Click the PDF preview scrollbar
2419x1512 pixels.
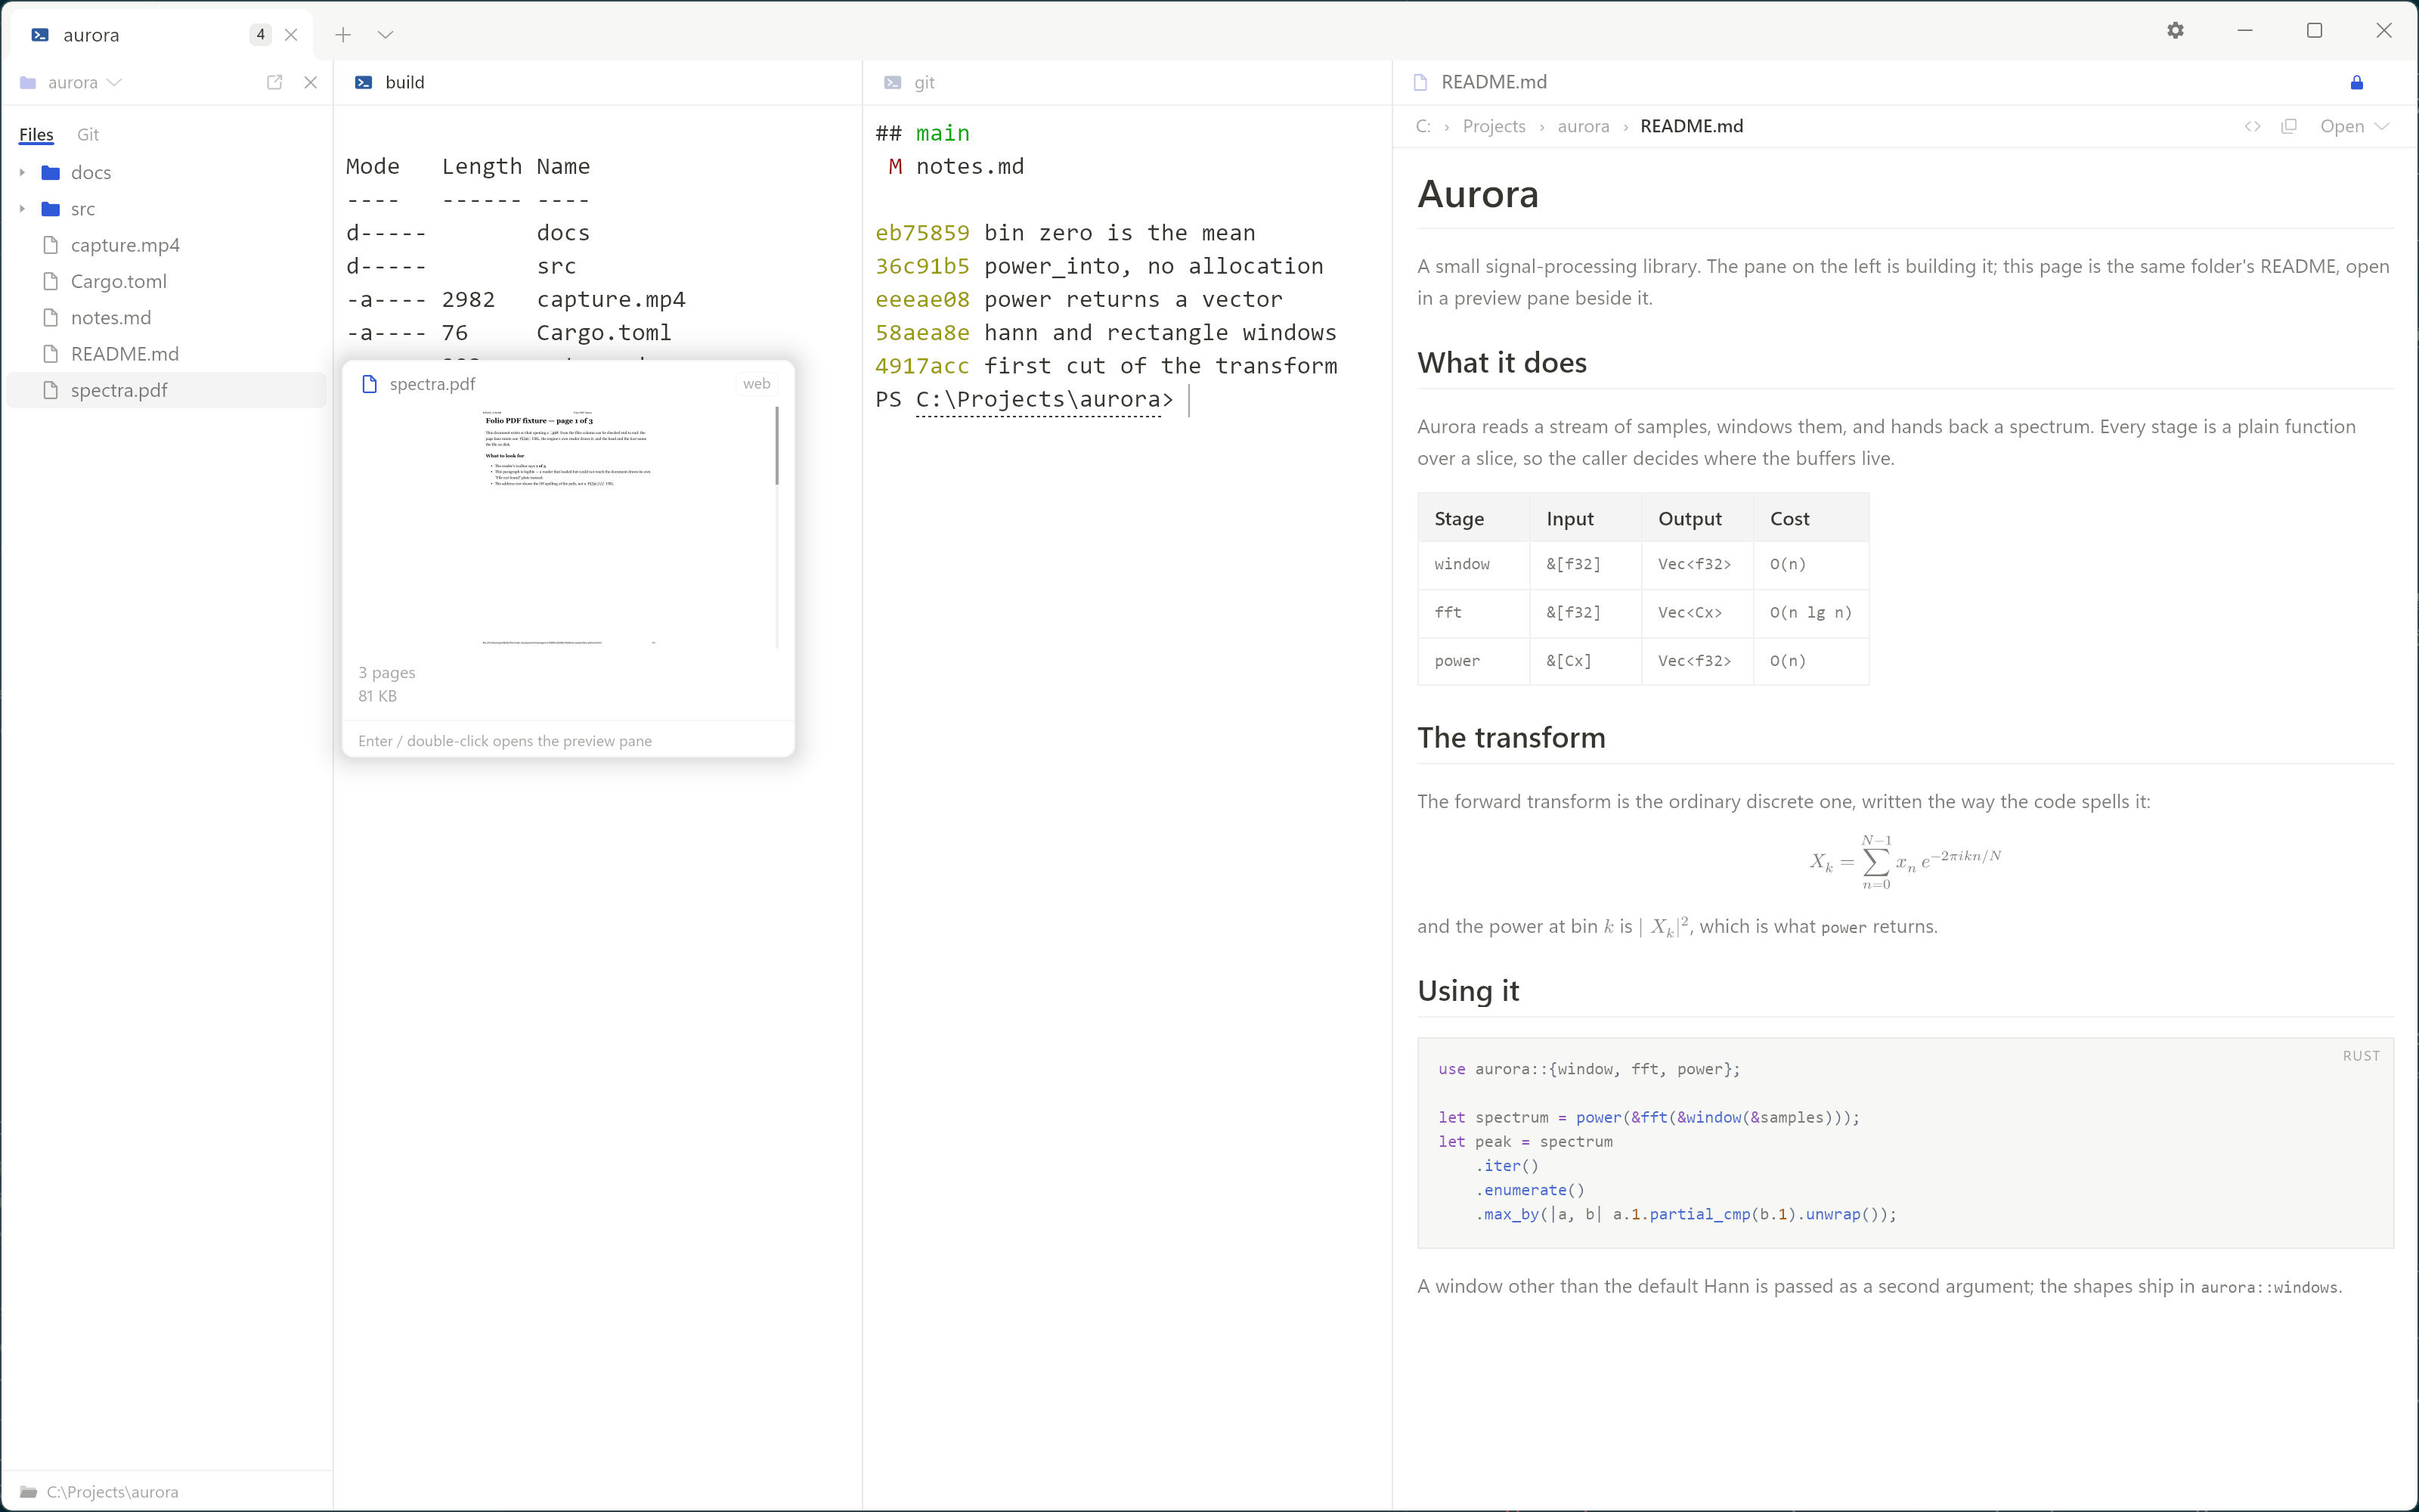pyautogui.click(x=776, y=446)
